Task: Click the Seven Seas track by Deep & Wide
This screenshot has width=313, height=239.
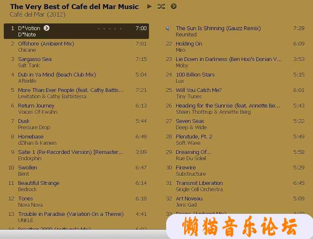Action: pyautogui.click(x=235, y=124)
